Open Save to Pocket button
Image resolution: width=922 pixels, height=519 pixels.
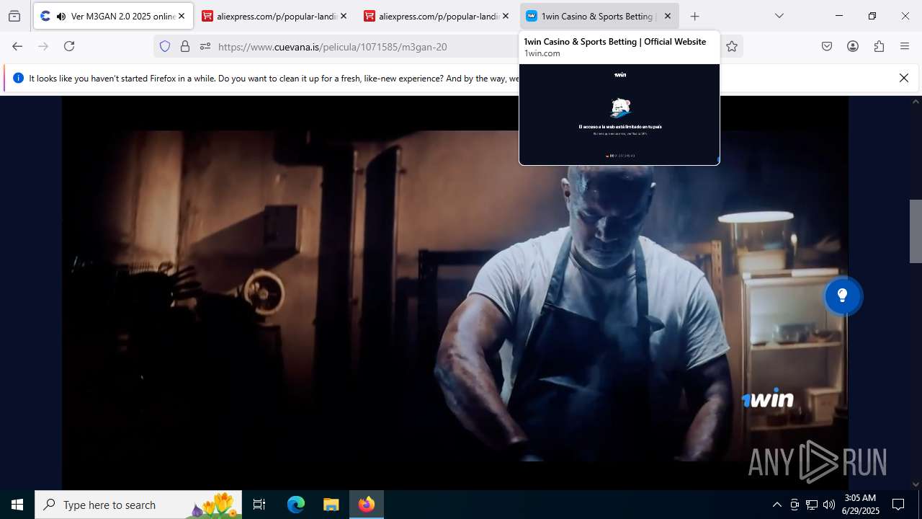827,46
